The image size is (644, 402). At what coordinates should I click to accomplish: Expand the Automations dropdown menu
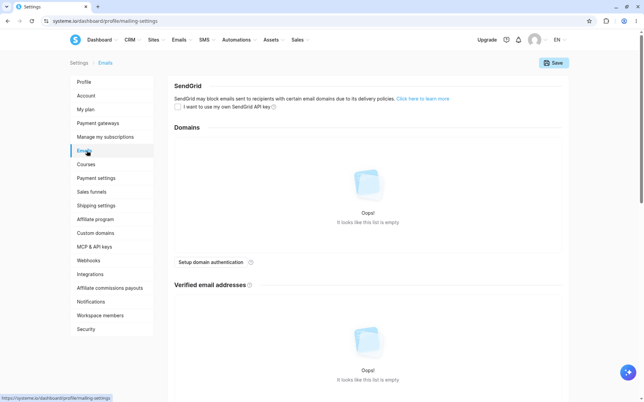pyautogui.click(x=239, y=40)
